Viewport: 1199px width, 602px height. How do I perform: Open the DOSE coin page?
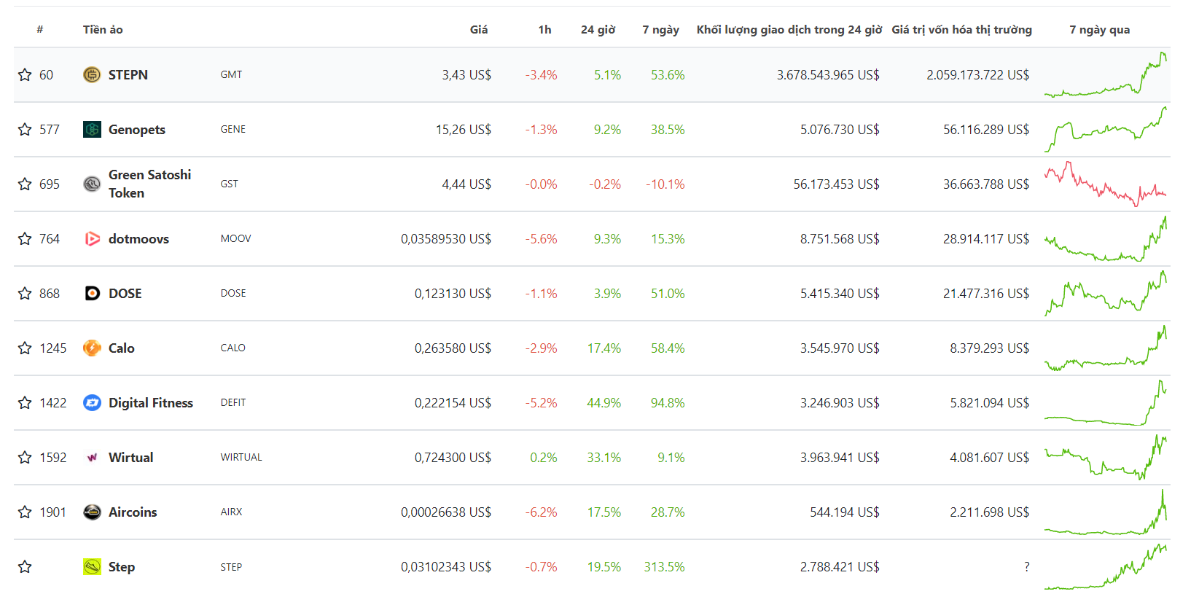coord(125,293)
